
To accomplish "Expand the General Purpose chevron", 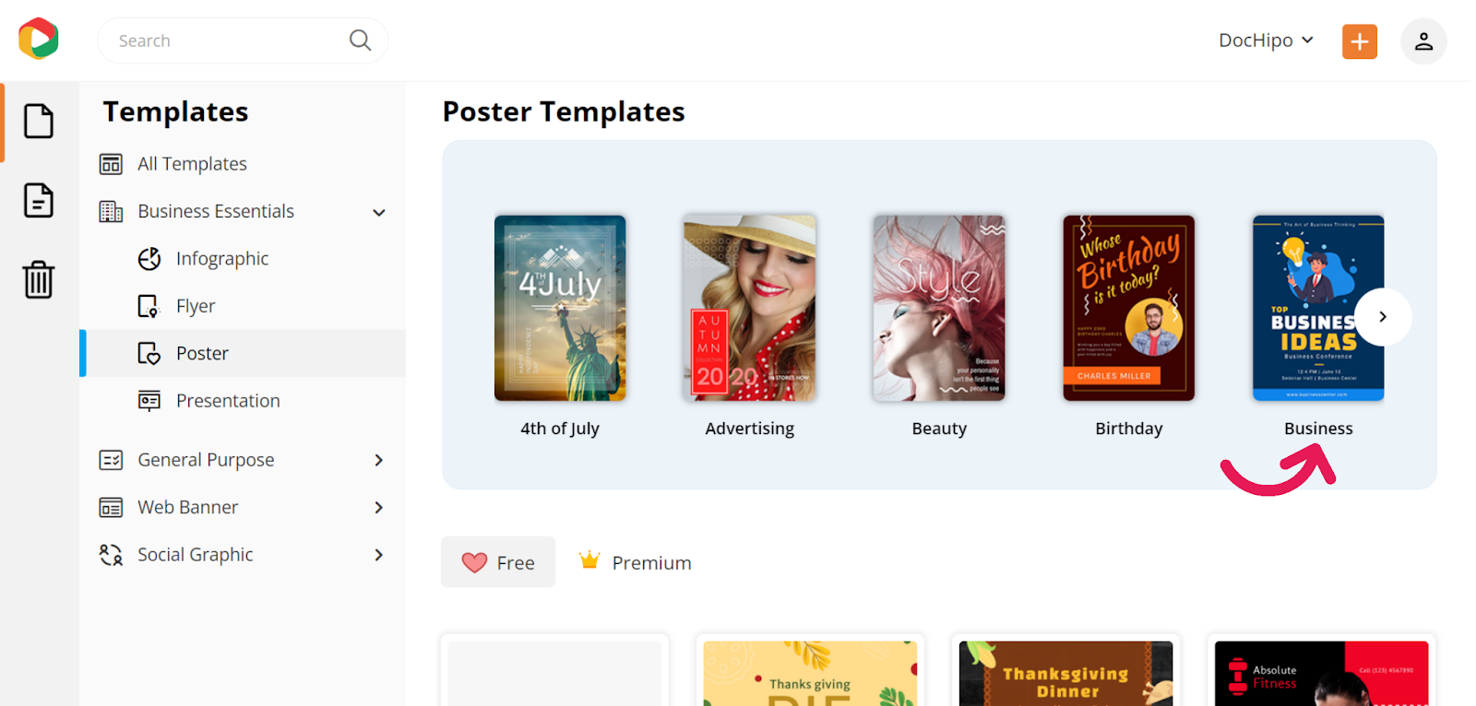I will click(x=379, y=460).
